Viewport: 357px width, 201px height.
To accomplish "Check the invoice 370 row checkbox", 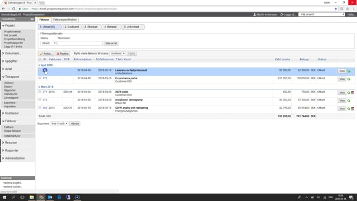I will (40, 99).
